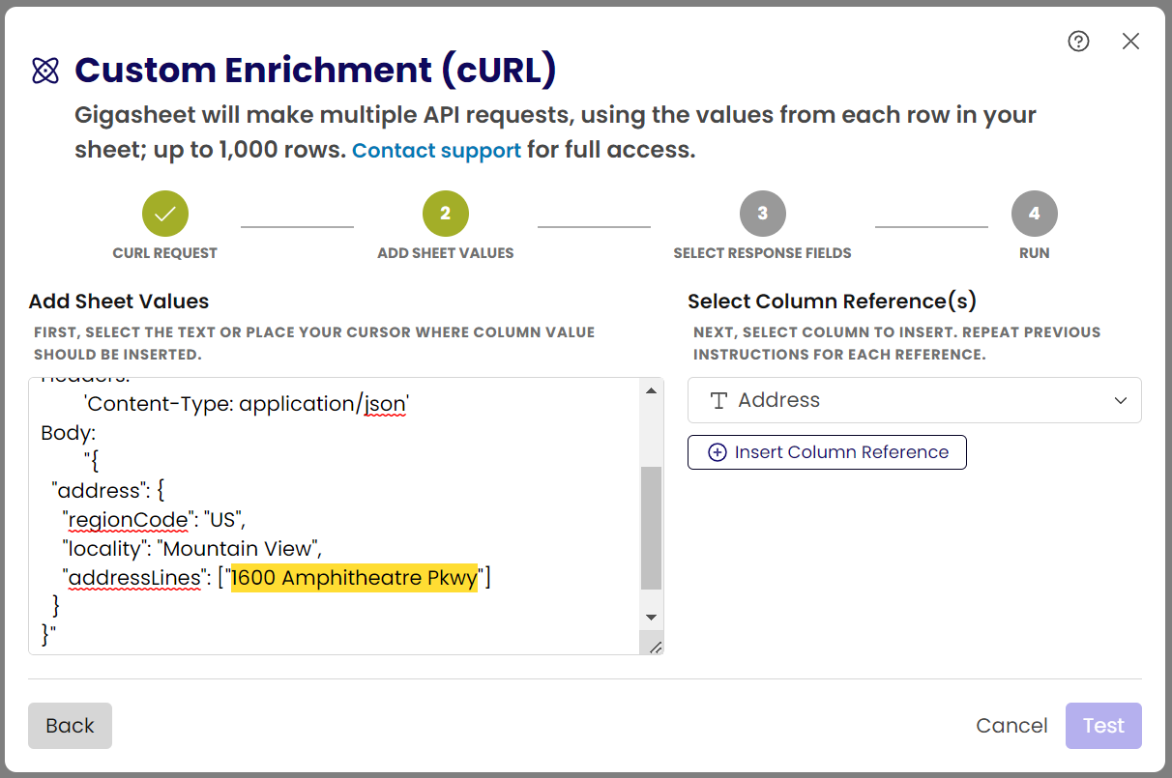Select step 2 Add Sheet Values circle
Image resolution: width=1172 pixels, height=778 pixels.
(x=446, y=214)
